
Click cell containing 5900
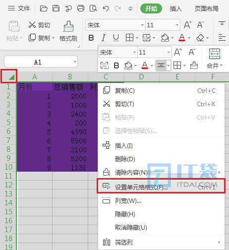pyautogui.click(x=70, y=141)
